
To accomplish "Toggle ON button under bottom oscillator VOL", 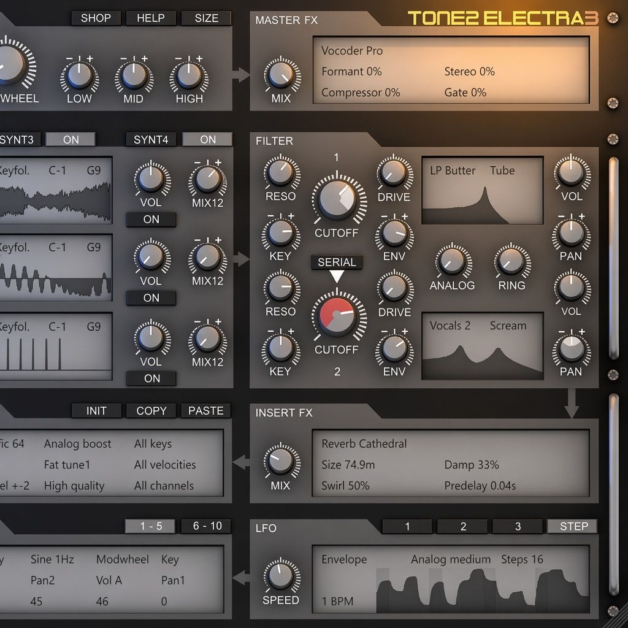I will (x=151, y=378).
